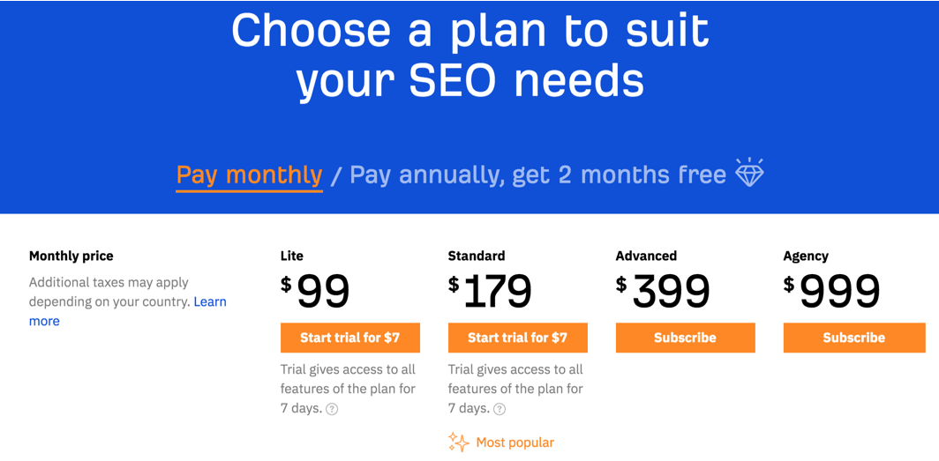The height and width of the screenshot is (461, 939).
Task: Click the Agency plan name heading
Action: (806, 257)
